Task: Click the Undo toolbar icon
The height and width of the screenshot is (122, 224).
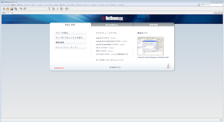Action: click(x=21, y=9)
